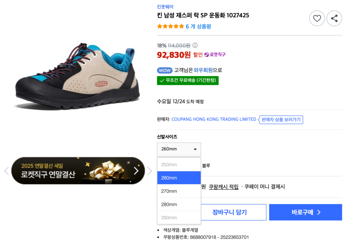Click the Rocket Jikgu logo badge
Viewport: 346px width, 247px height.
pos(215,55)
